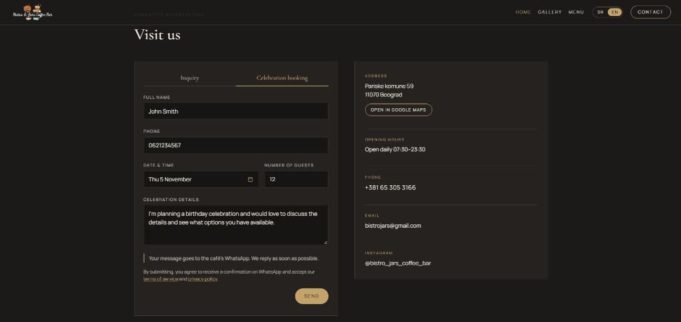The image size is (681, 322).
Task: Click inside the Celebration Details textarea
Action: pos(236,225)
